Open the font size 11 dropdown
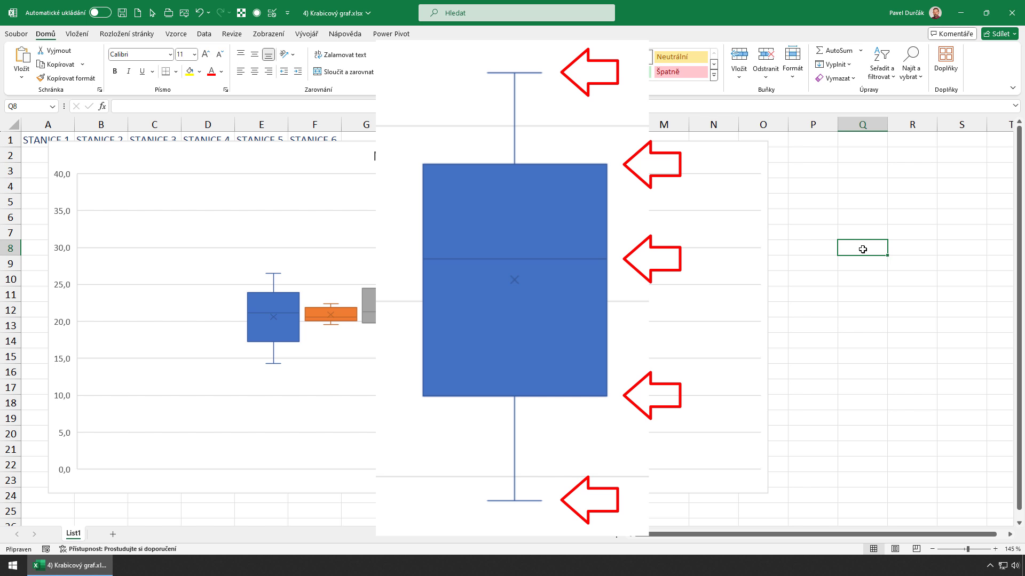Screen dimensions: 1025x576 [194, 54]
